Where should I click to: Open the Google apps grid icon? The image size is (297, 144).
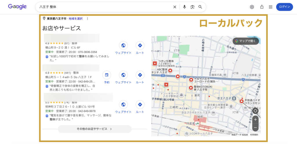coord(271,7)
